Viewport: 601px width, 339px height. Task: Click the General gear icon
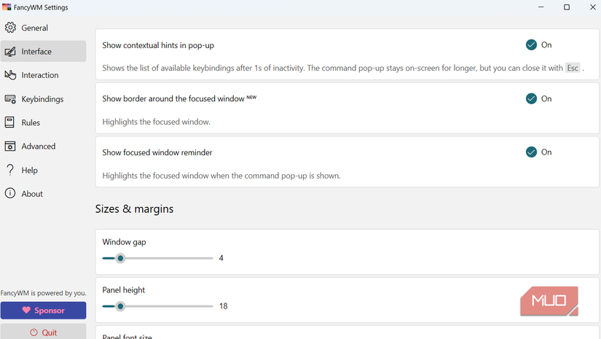[x=10, y=28]
